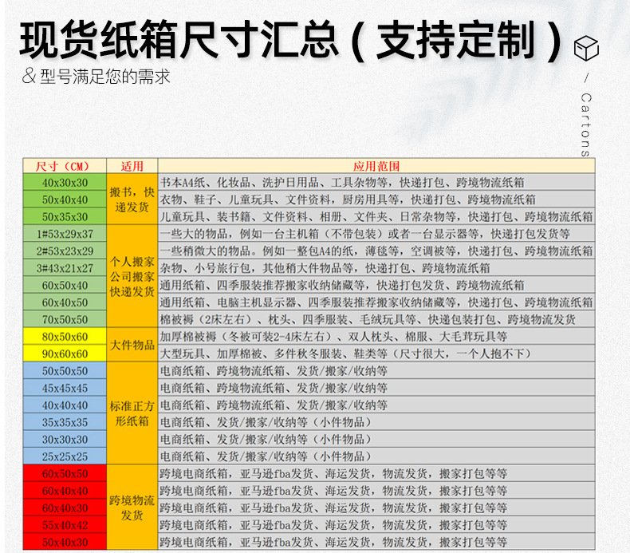Select the 1#53x29x37 size cell
The height and width of the screenshot is (553, 630).
[x=65, y=234]
